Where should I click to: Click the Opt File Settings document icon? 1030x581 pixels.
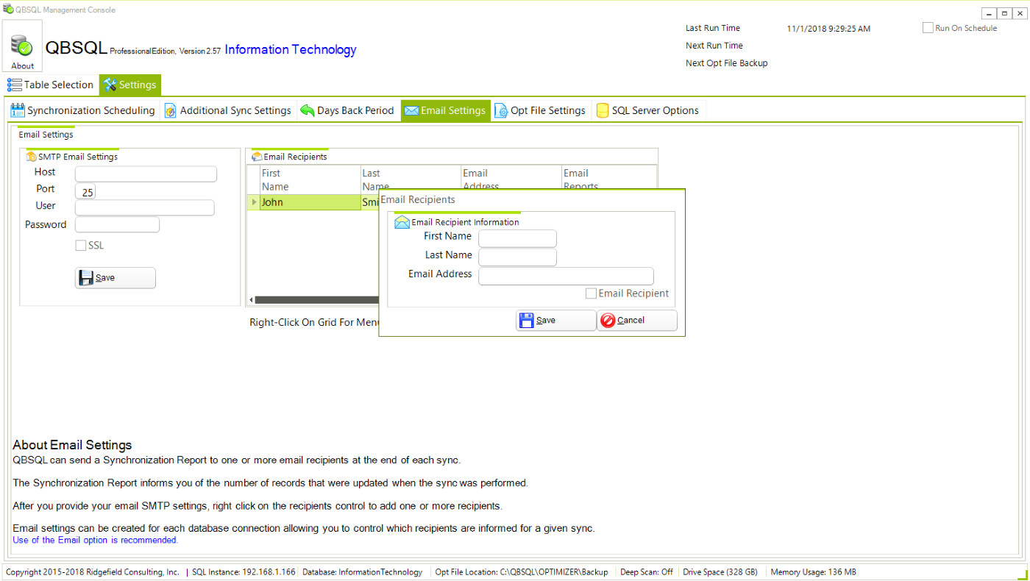coord(501,110)
